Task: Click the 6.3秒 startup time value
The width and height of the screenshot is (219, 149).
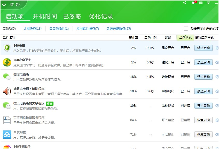Action: (150, 62)
